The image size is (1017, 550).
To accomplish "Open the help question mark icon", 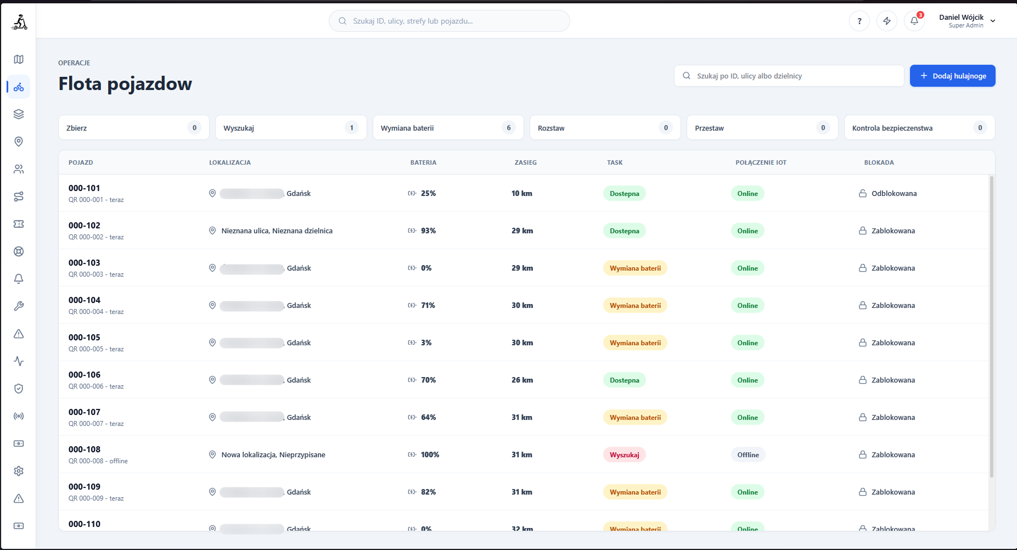I will tap(859, 21).
